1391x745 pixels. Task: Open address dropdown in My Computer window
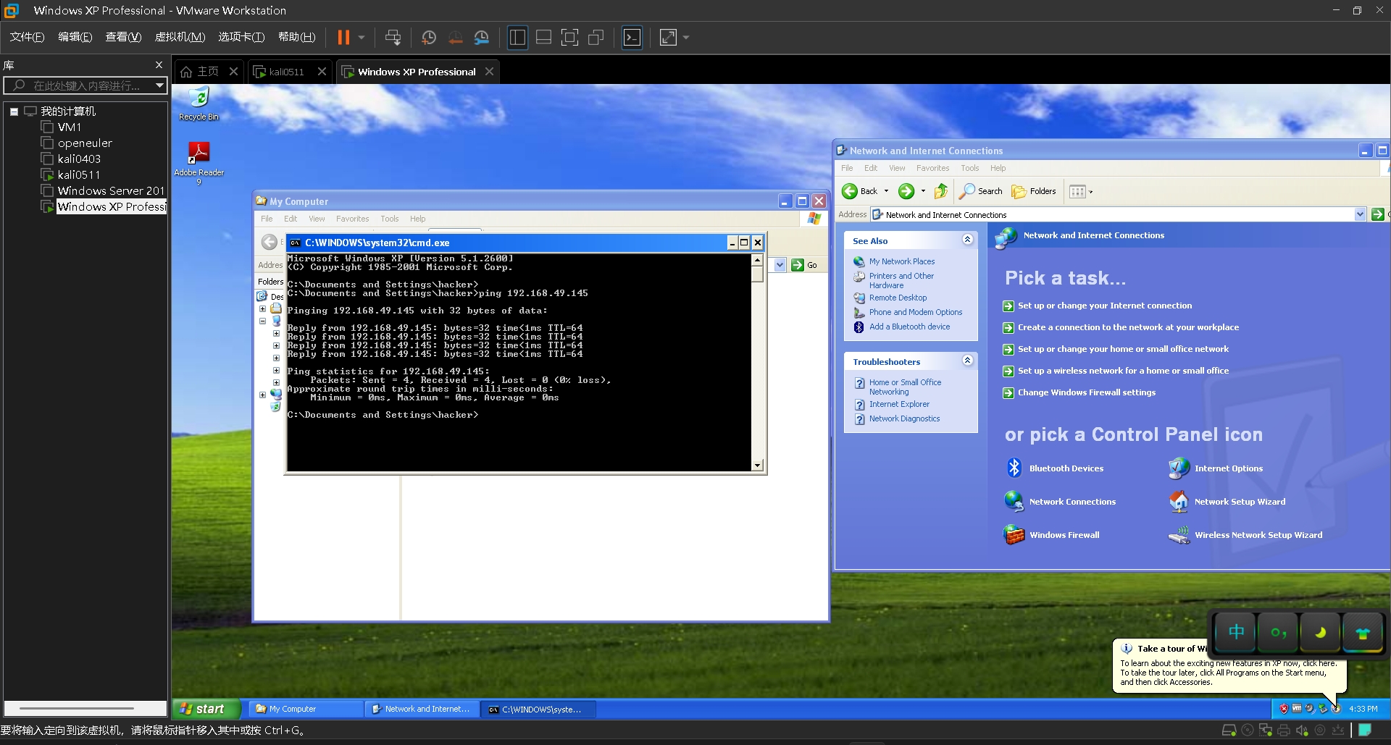[780, 265]
